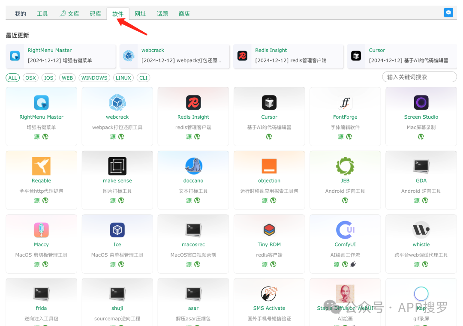The image size is (463, 326).
Task: Open RightMenu Master in recent updates
Action: click(61, 56)
